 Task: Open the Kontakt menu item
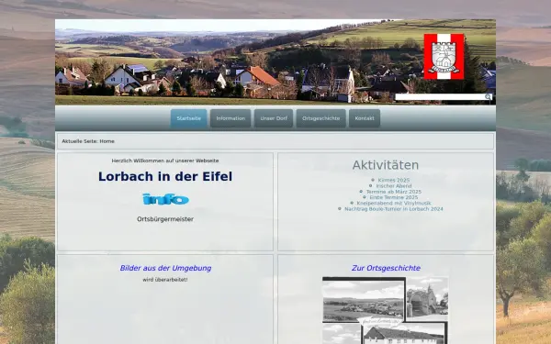[365, 118]
